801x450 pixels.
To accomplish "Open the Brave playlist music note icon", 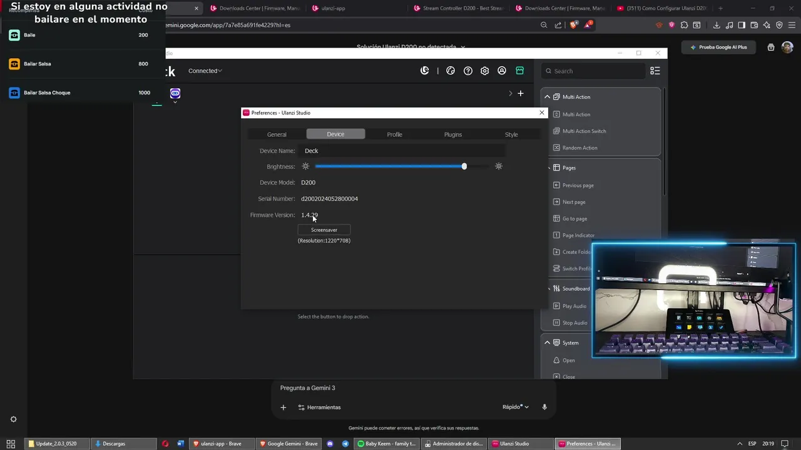I will [x=729, y=25].
